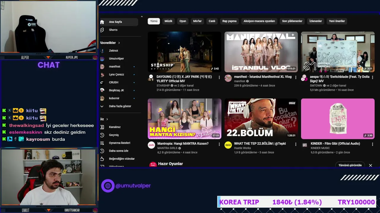The image size is (380, 213).
Task: Filter by Son yüklenenler chip
Action: coord(292,21)
